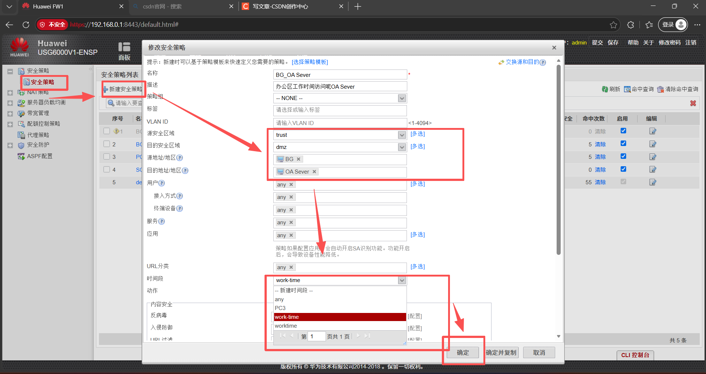706x374 pixels.
Task: Click the 标签 input field
Action: [340, 110]
